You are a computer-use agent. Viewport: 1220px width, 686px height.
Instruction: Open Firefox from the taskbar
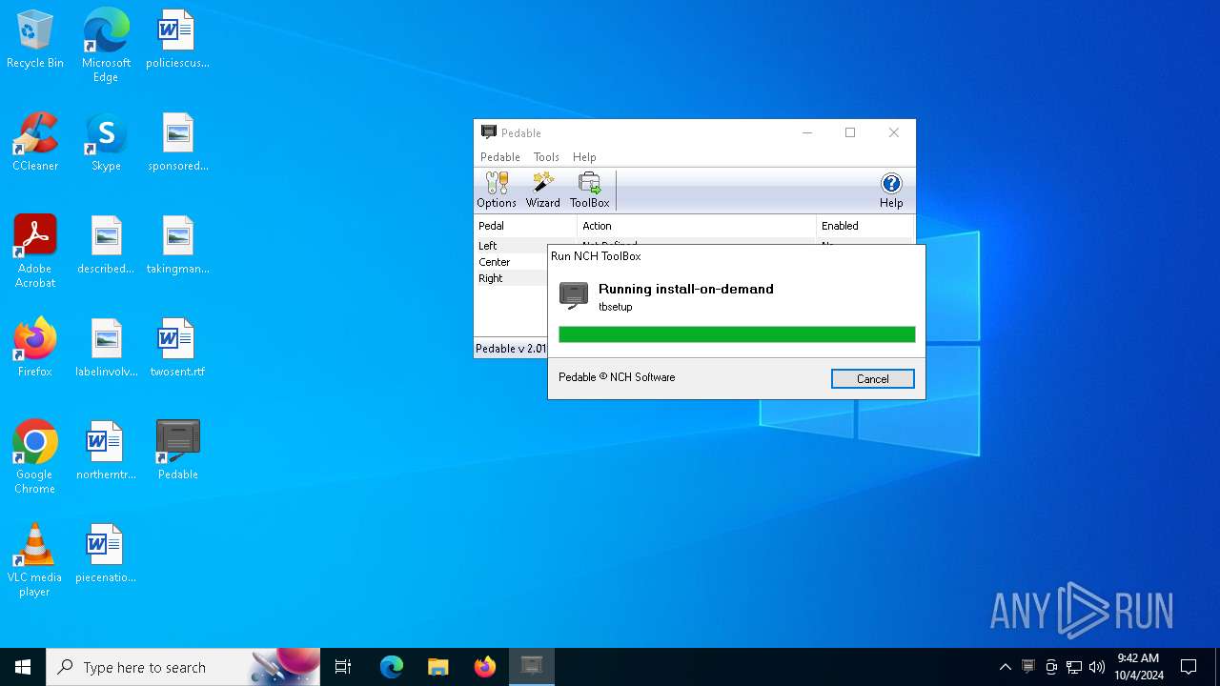pos(485,667)
